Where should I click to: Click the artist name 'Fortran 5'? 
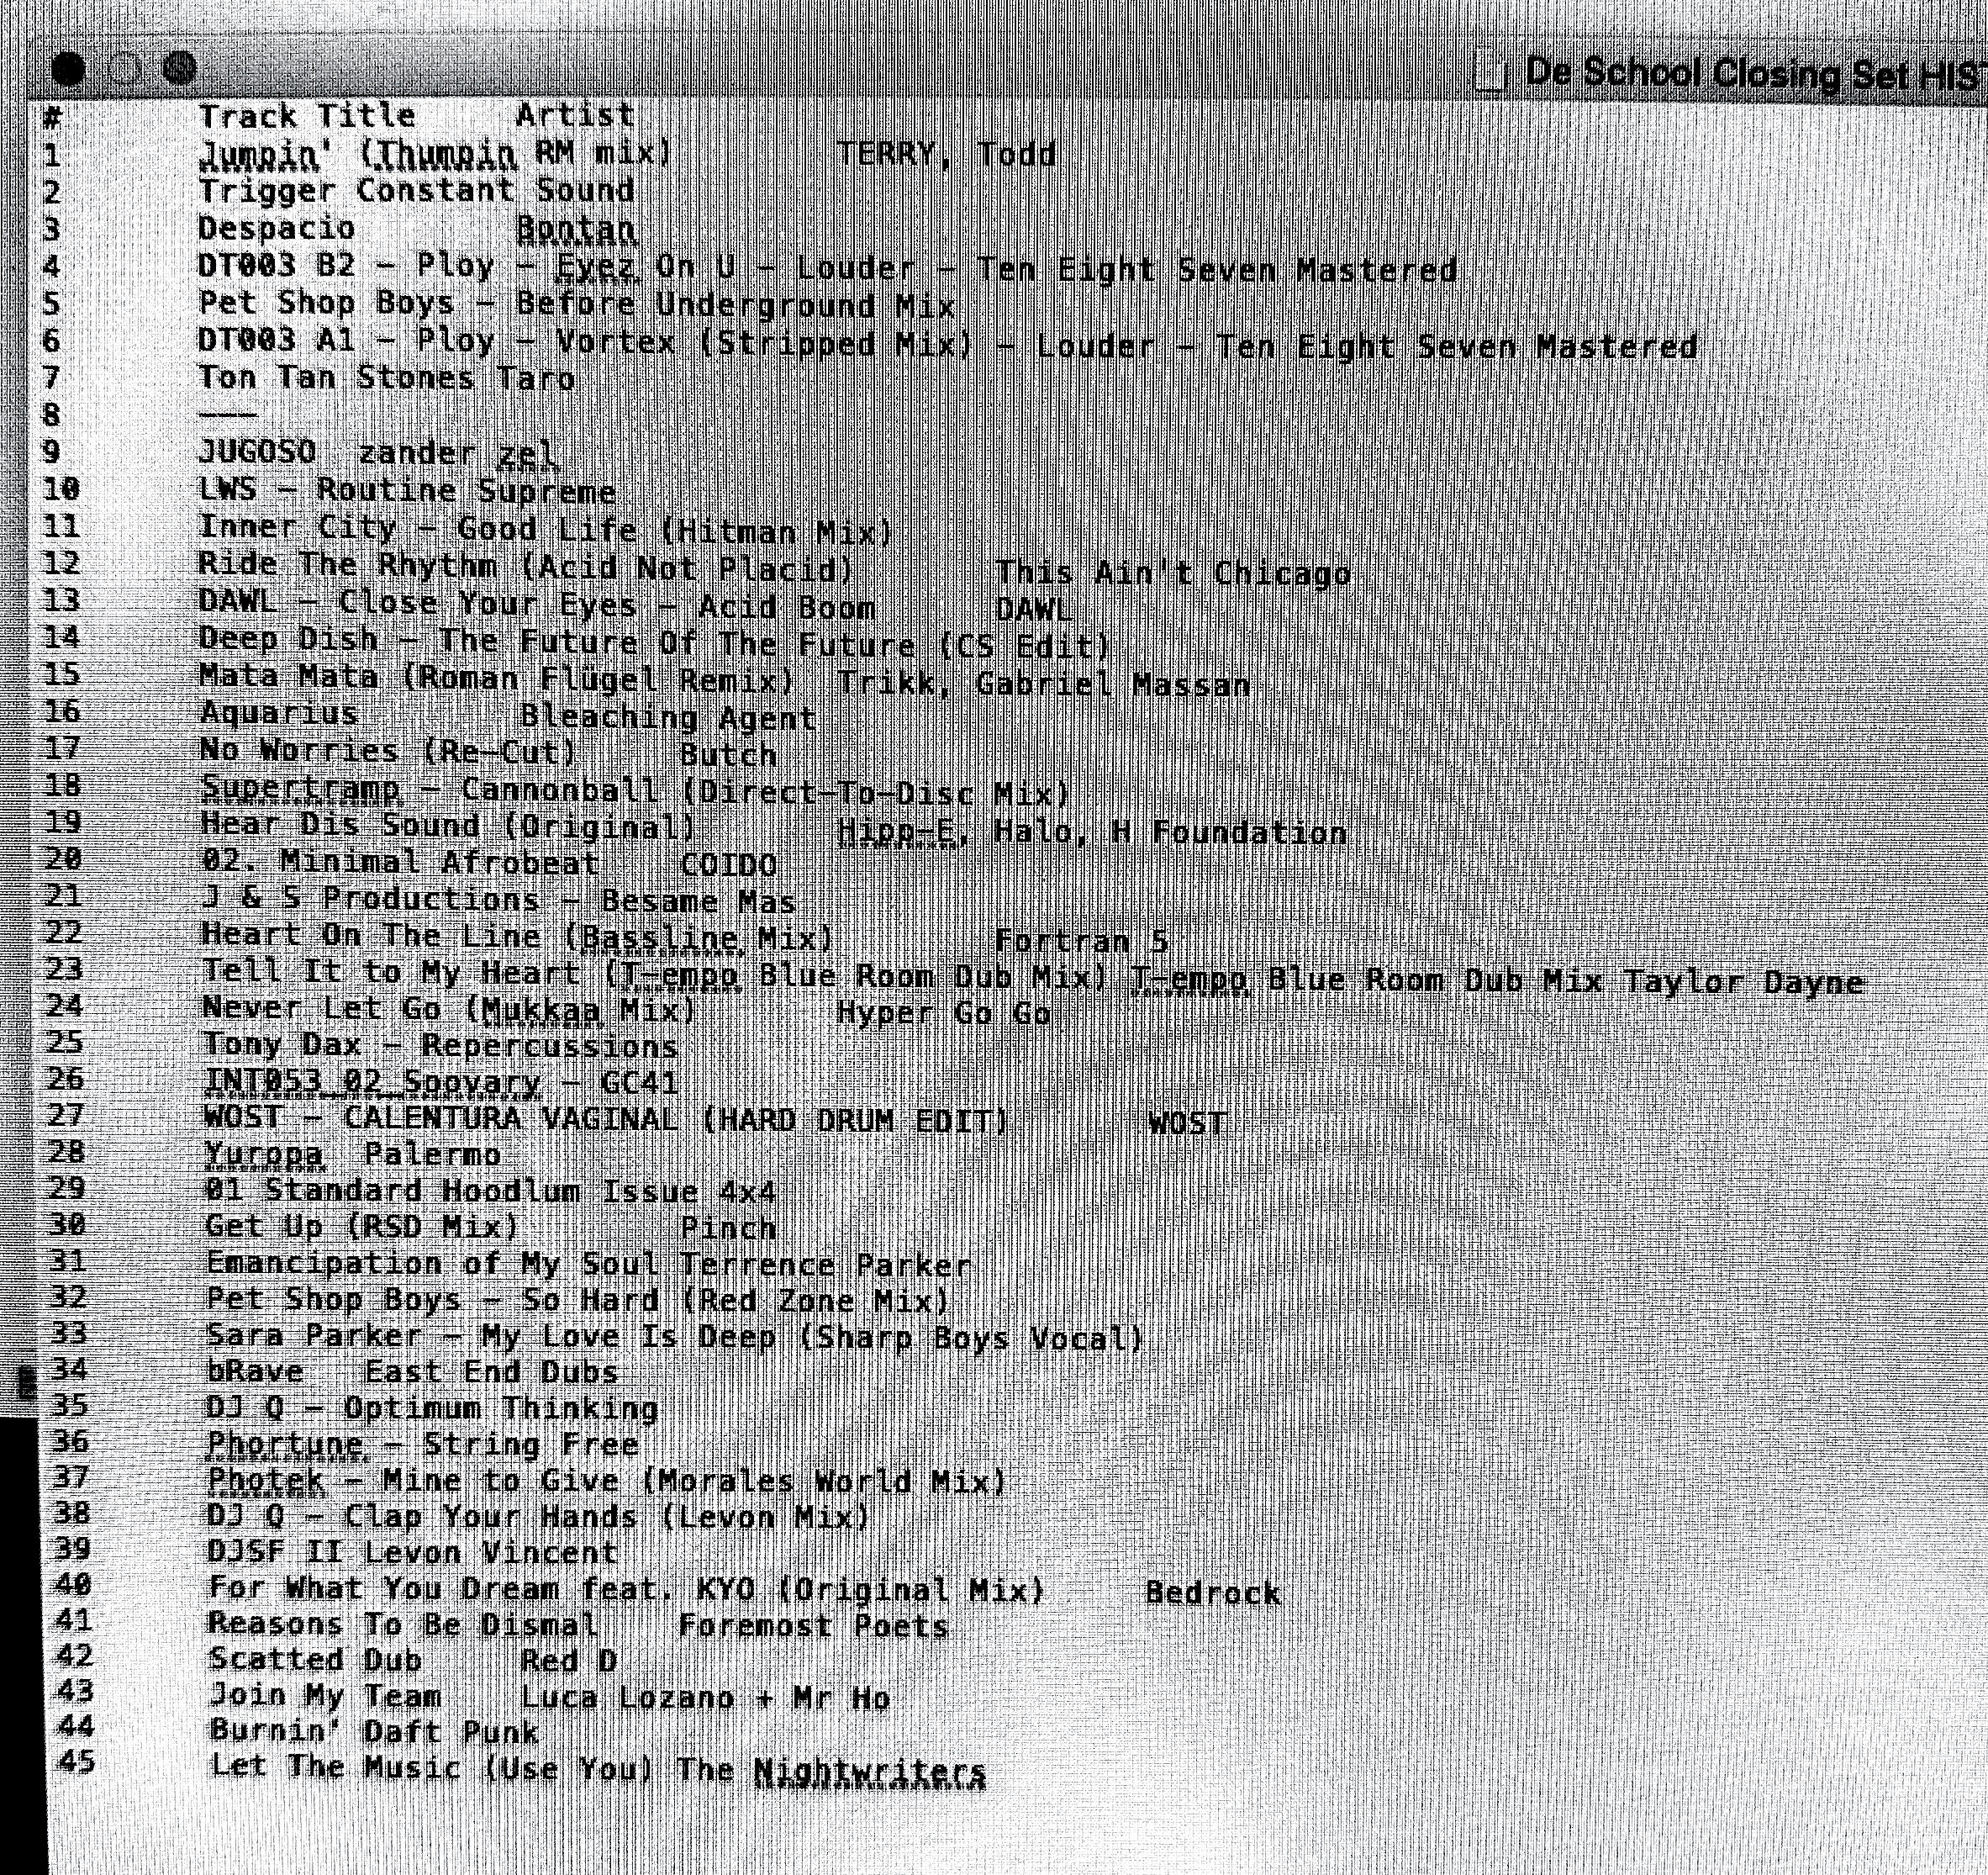click(1081, 941)
